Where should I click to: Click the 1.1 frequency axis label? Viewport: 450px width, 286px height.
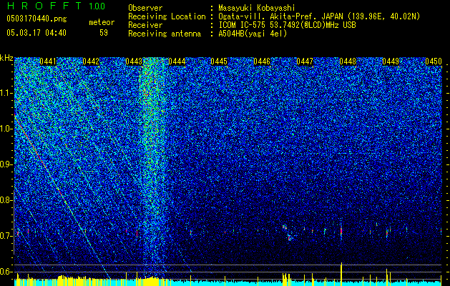pos(6,93)
